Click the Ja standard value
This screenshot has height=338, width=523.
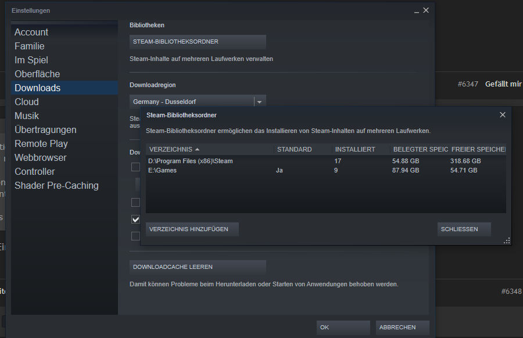(x=279, y=170)
